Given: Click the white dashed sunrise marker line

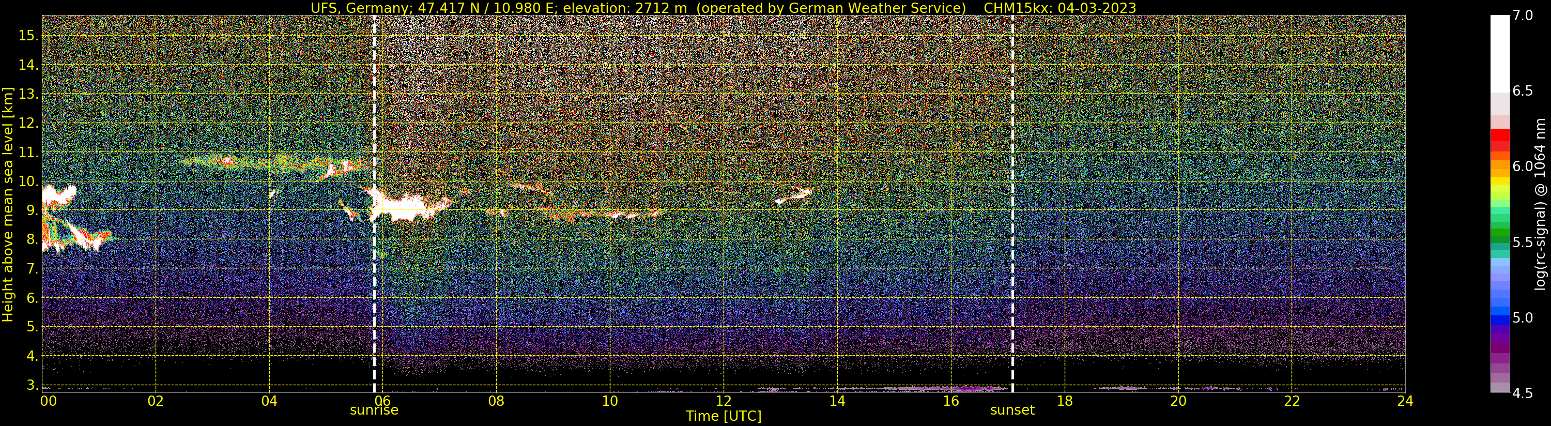Looking at the screenshot, I should click(x=374, y=204).
